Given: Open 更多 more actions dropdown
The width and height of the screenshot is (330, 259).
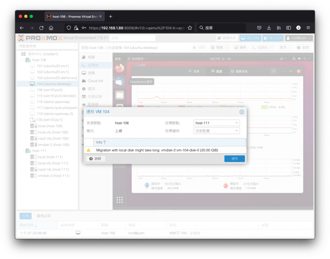Looking at the screenshot, I should (285, 48).
